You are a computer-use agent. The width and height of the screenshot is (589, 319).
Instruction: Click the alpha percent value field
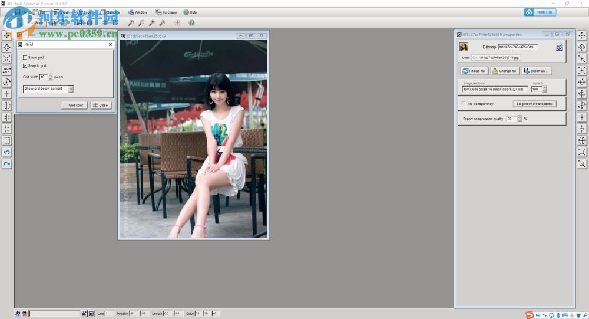tap(536, 90)
